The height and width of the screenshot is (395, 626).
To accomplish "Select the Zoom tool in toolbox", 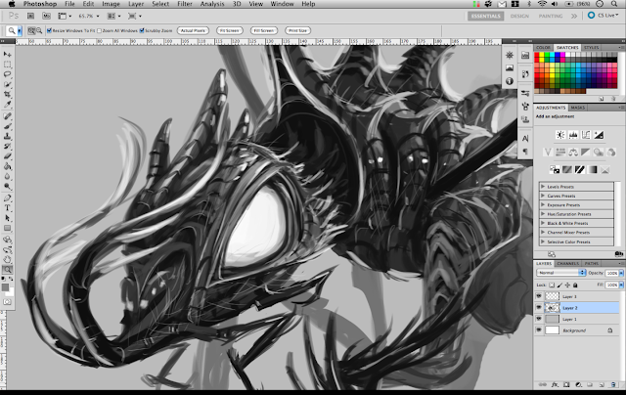I will [7, 270].
